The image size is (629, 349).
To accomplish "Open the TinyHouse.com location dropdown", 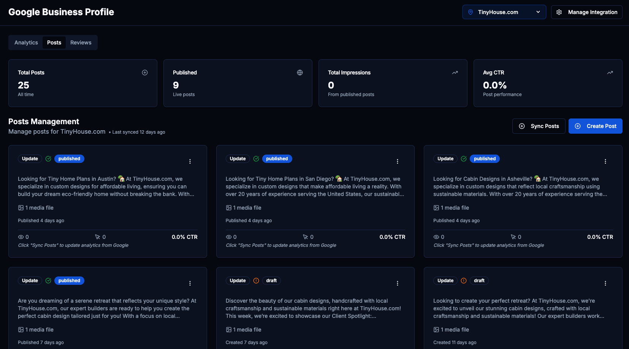I will pyautogui.click(x=504, y=12).
